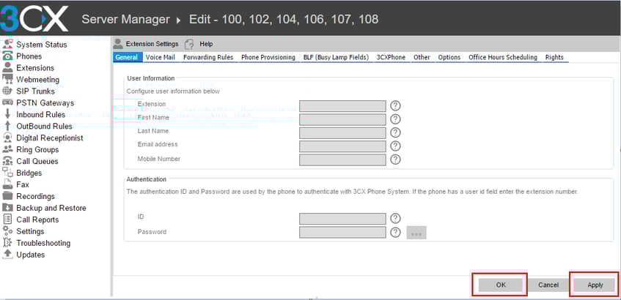Click the Settings gears icon
Image resolution: width=621 pixels, height=300 pixels.
pos(7,230)
